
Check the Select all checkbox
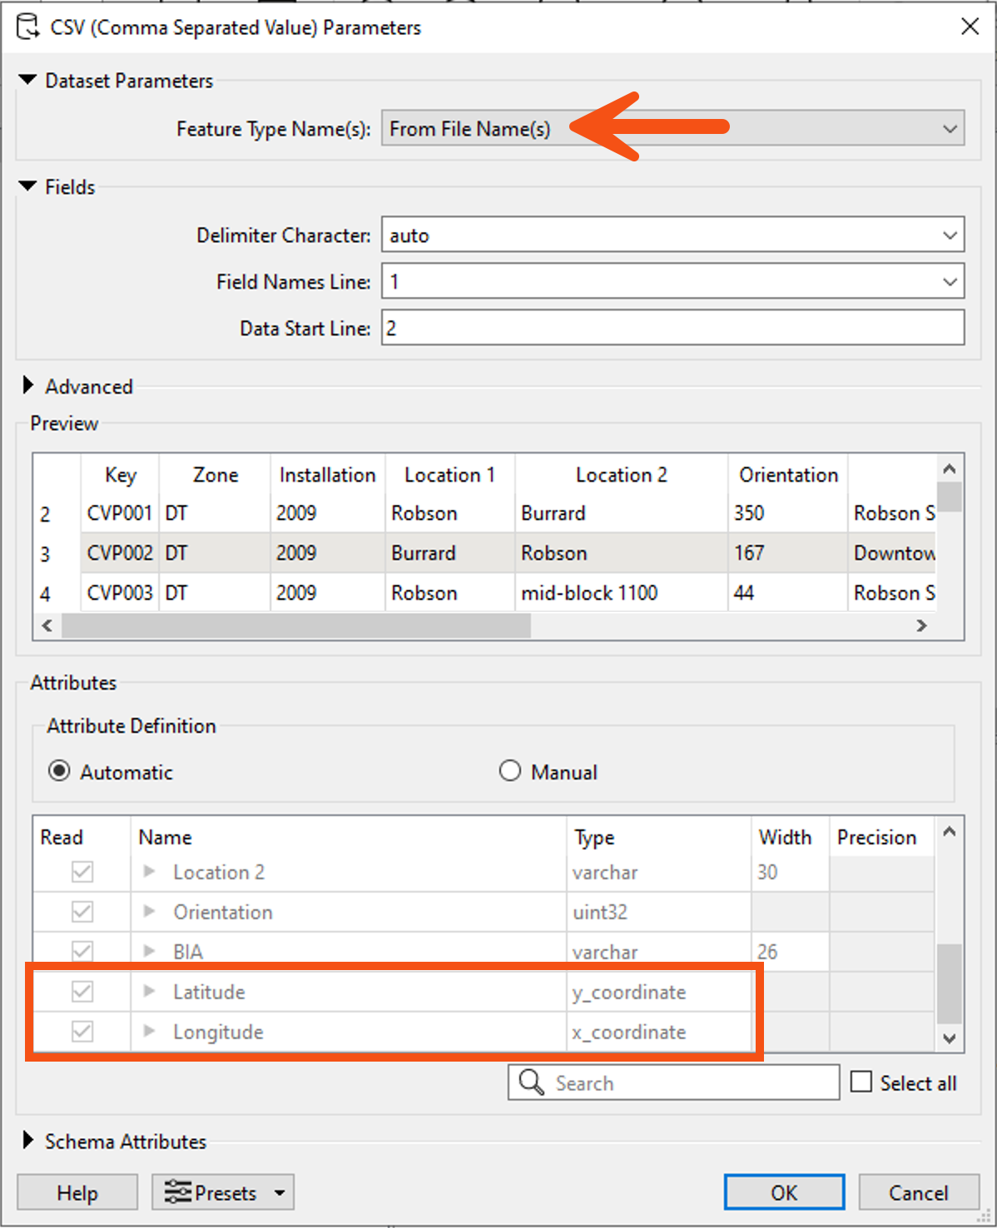click(x=861, y=1080)
